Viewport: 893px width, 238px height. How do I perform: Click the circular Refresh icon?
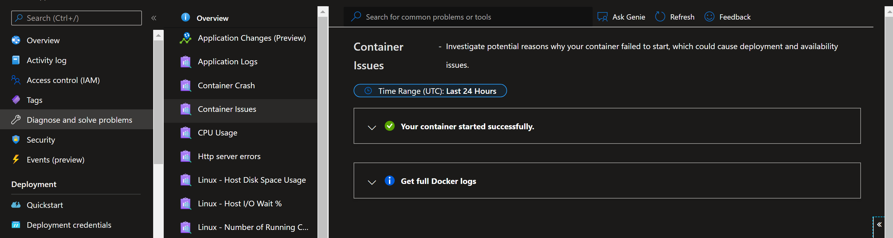pos(660,16)
